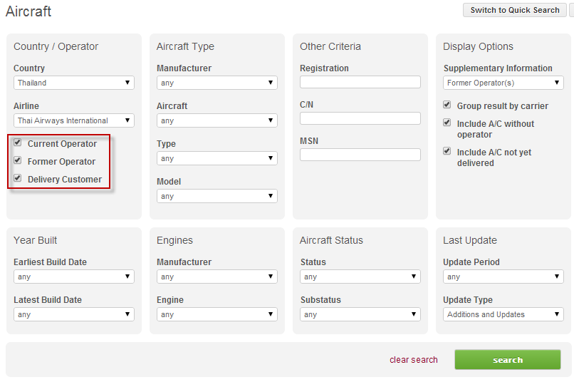Toggle Group result by carrier option
The width and height of the screenshot is (574, 382).
pos(447,105)
